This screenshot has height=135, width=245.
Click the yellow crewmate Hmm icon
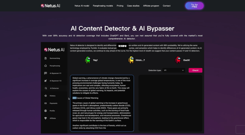coord(131,60)
